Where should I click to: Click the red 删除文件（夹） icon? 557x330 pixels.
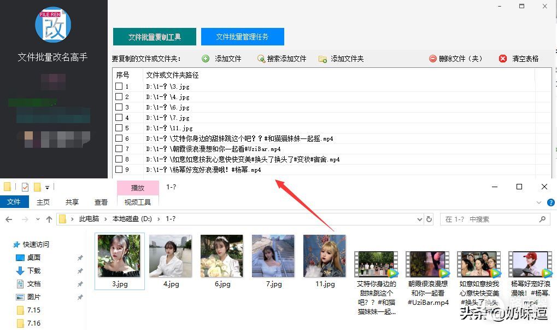pos(433,59)
